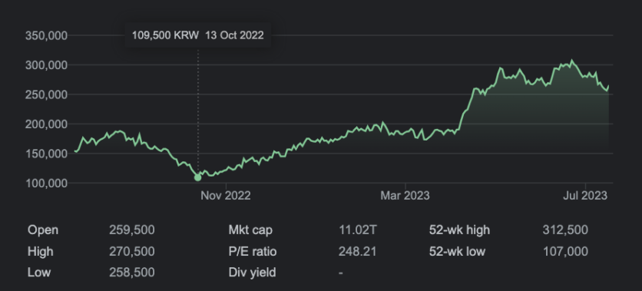This screenshot has width=642, height=291.
Task: Click the 300,000 y-axis label
Action: click(46, 65)
